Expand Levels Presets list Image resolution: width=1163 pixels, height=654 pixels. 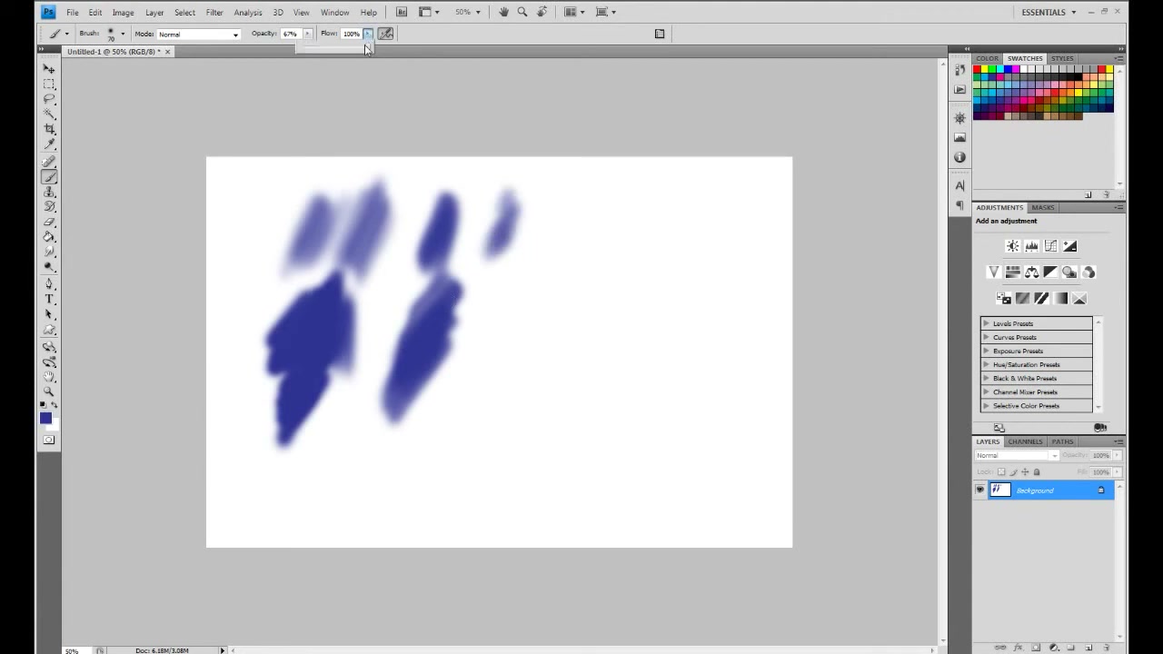[x=986, y=323]
